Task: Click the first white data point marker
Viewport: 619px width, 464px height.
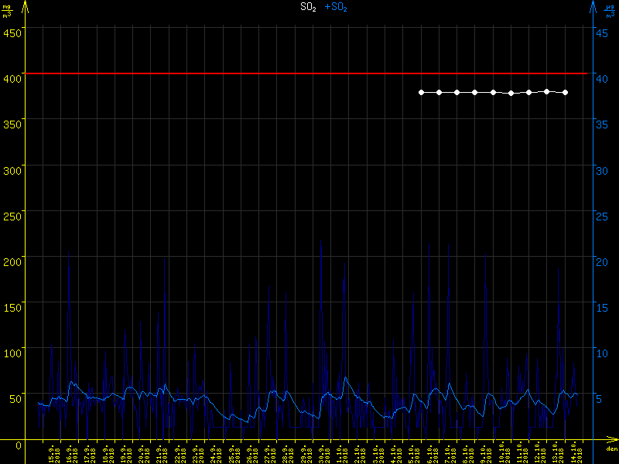Action: (x=421, y=92)
